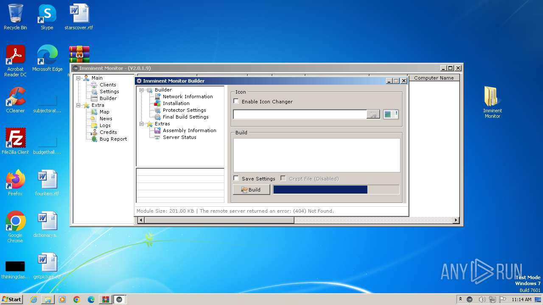Open the CCleaner desktop shortcut
Screen dimensions: 543x305
coord(15,100)
